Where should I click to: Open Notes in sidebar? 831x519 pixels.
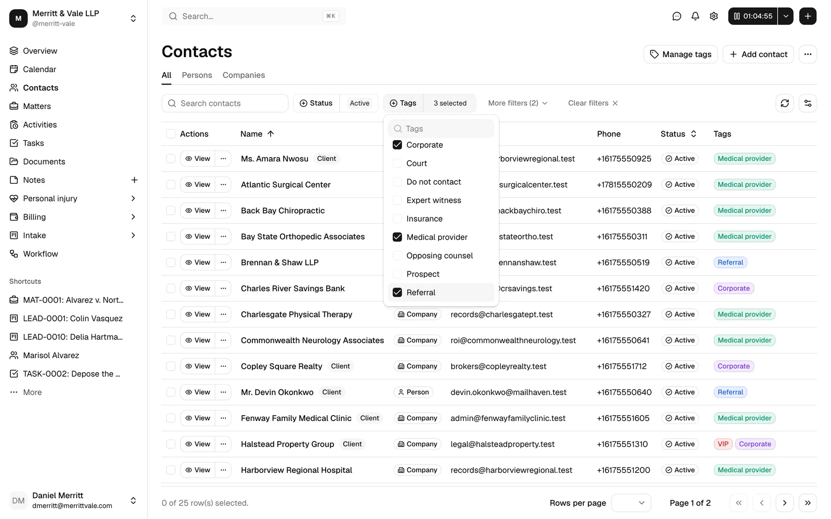[x=34, y=180]
